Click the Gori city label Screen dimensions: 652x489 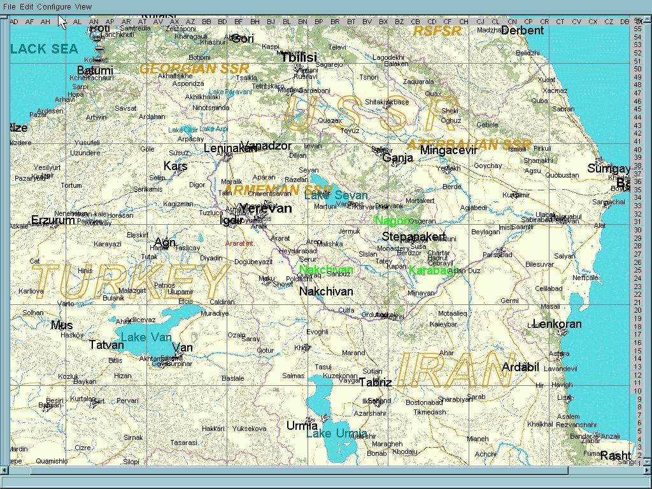pyautogui.click(x=242, y=39)
